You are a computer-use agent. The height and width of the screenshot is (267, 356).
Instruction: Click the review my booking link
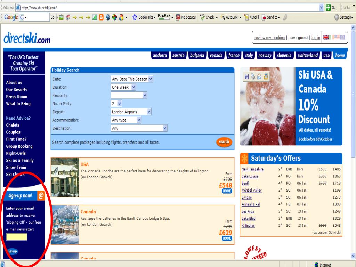[x=269, y=38]
